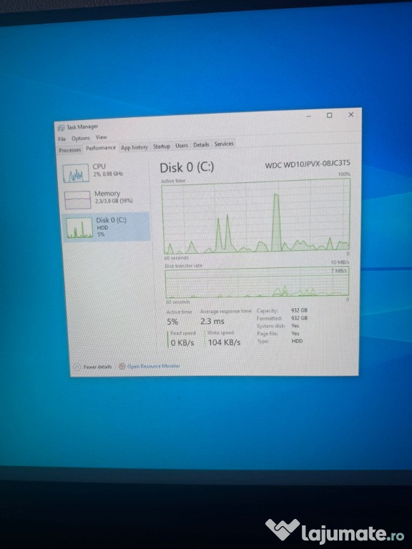Minimize the Task Manager window
412x549 pixels.
(x=308, y=116)
